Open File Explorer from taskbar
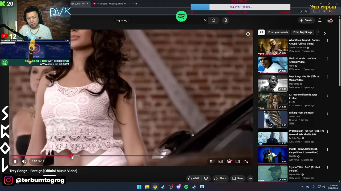The image size is (341, 191). tap(147, 187)
